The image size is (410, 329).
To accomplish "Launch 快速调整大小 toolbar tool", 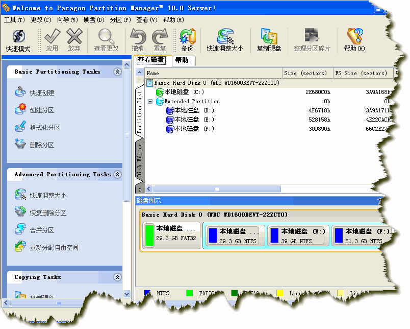I will [225, 40].
